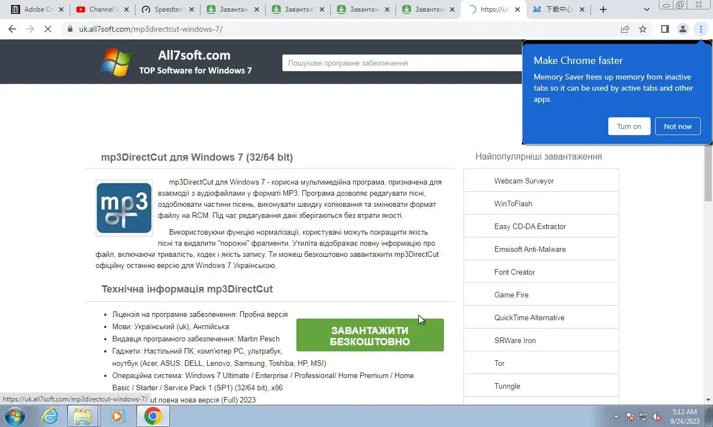Go back to the previous page

tap(12, 29)
